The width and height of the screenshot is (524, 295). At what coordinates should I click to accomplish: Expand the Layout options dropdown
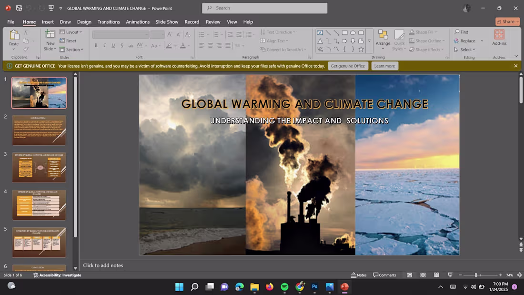tap(73, 32)
